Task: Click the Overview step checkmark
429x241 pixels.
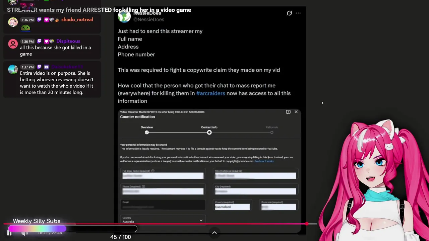Action: pyautogui.click(x=147, y=133)
